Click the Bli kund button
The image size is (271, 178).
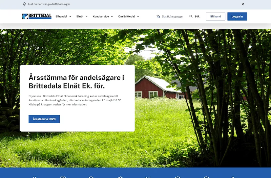pos(215,16)
